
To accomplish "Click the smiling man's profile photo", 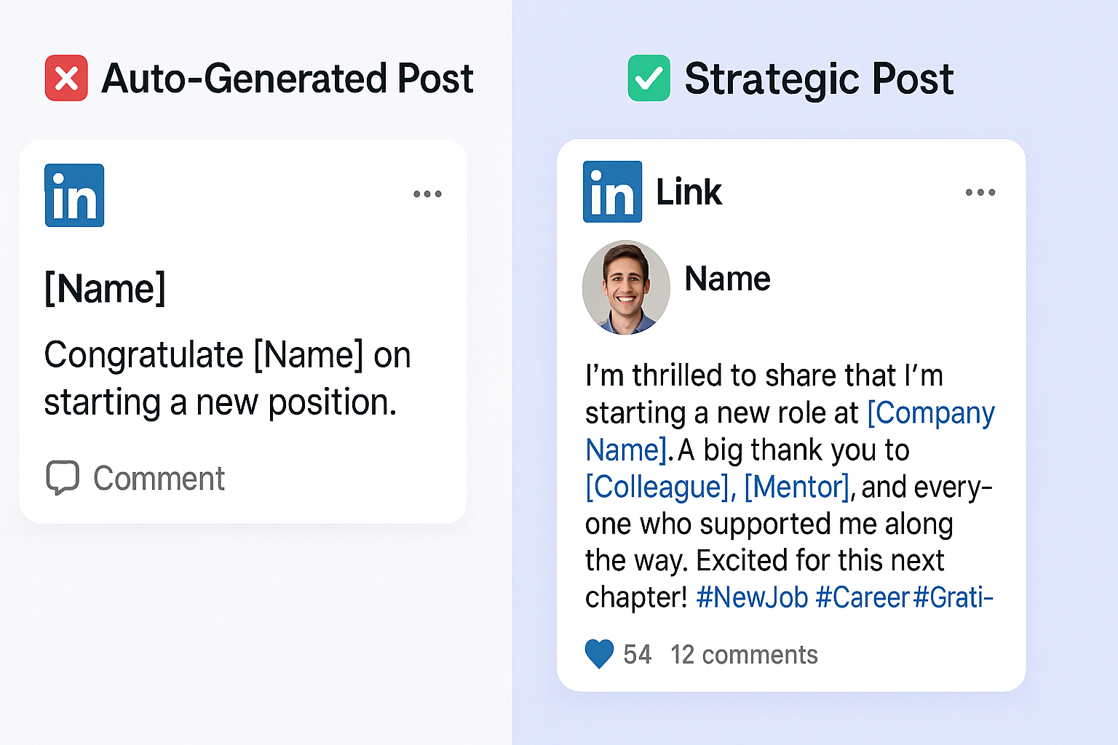I will [x=626, y=287].
